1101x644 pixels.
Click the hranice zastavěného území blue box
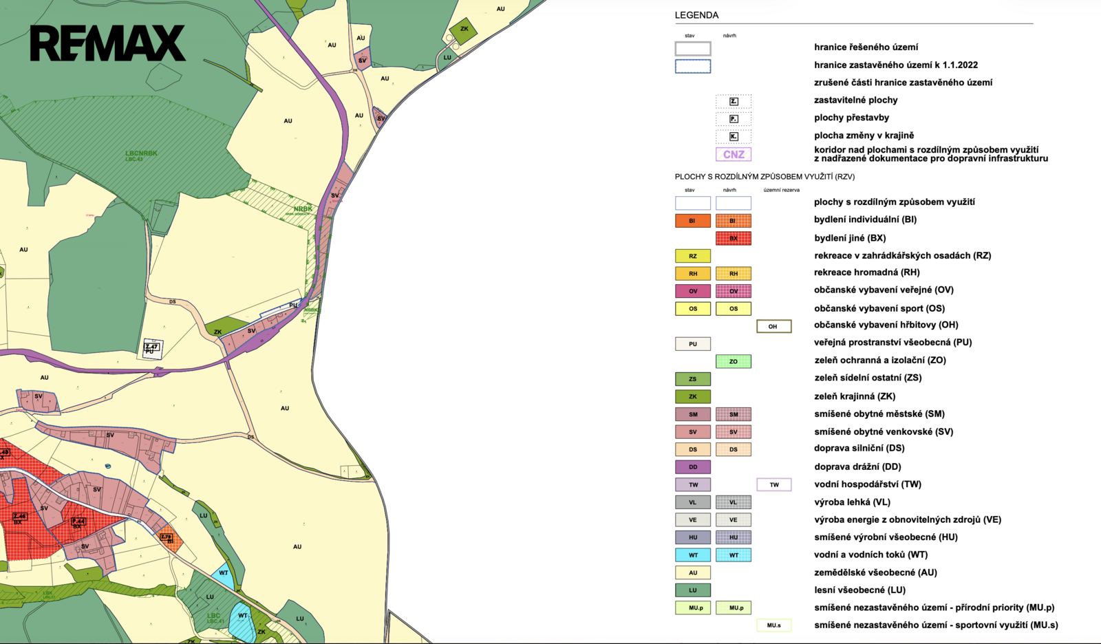(692, 66)
